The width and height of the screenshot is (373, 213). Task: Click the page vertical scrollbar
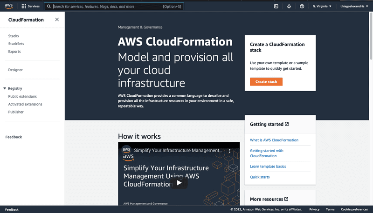(x=371, y=36)
